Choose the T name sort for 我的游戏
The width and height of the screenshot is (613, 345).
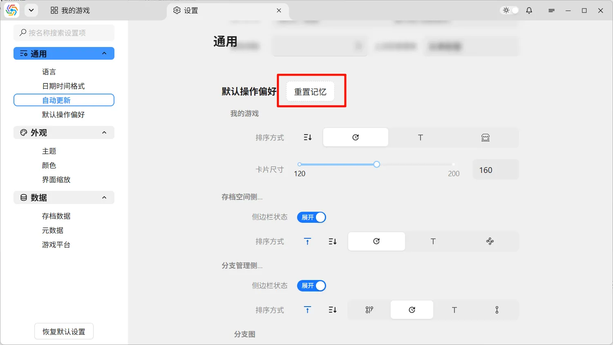(x=421, y=138)
